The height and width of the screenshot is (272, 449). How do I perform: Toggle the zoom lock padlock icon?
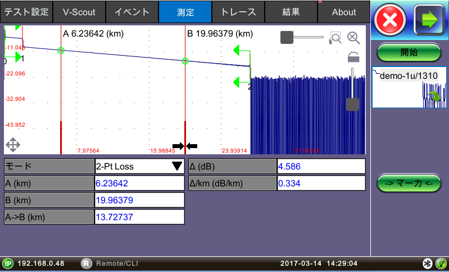[353, 56]
